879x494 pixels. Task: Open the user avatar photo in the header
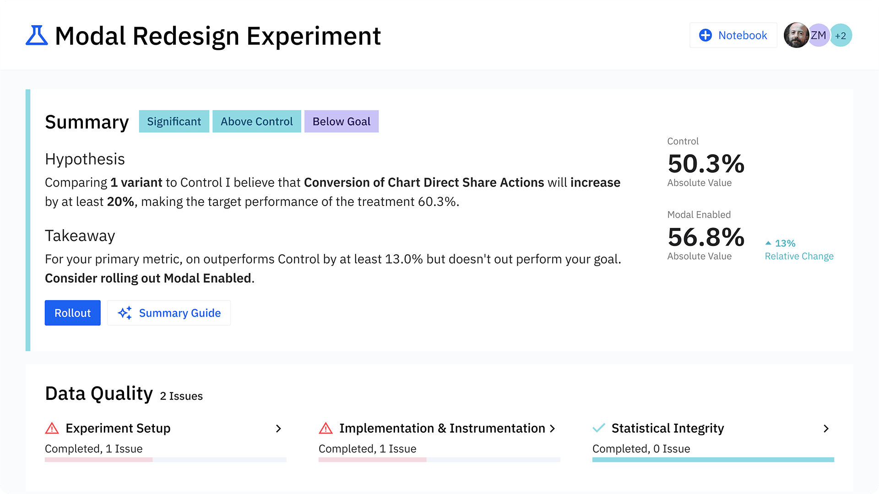[x=797, y=35]
